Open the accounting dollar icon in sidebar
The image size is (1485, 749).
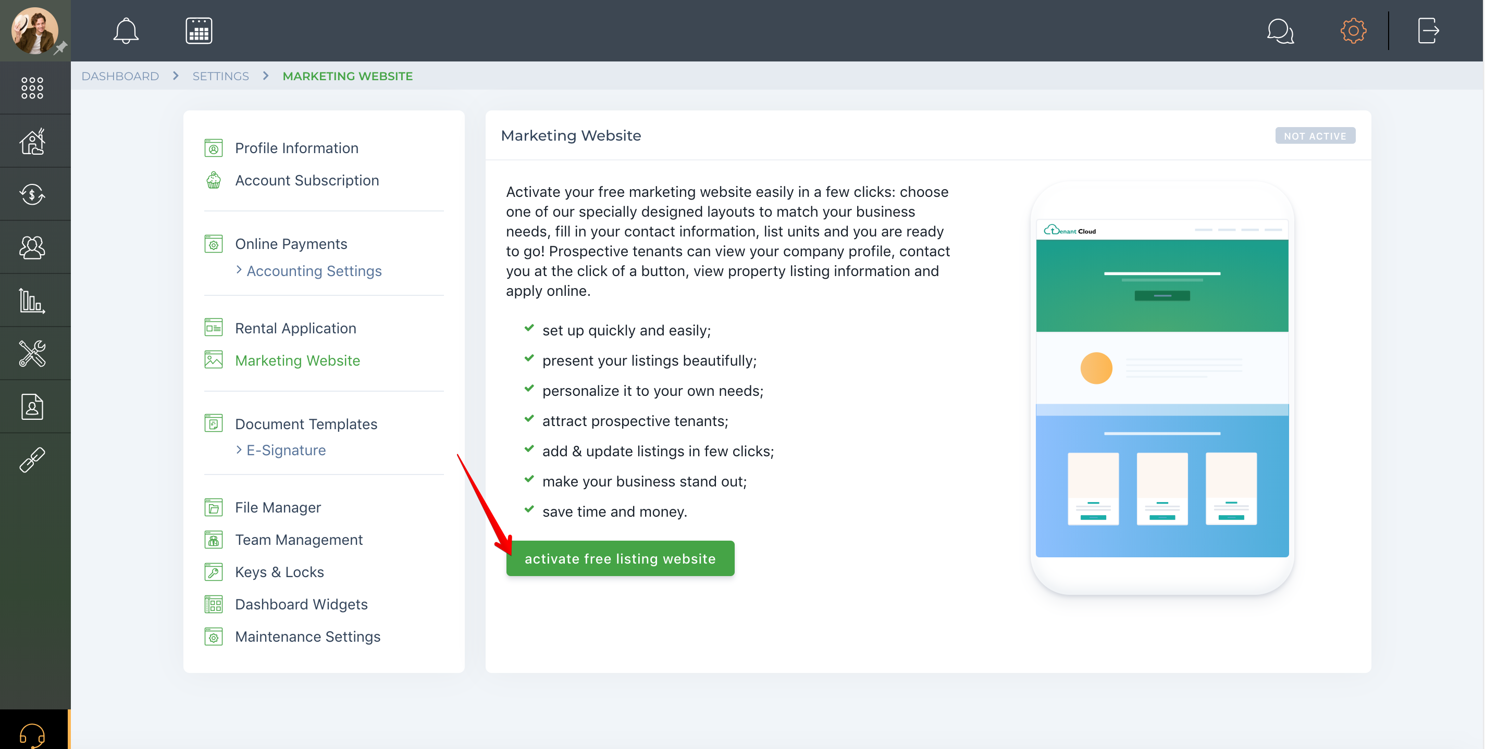click(32, 194)
